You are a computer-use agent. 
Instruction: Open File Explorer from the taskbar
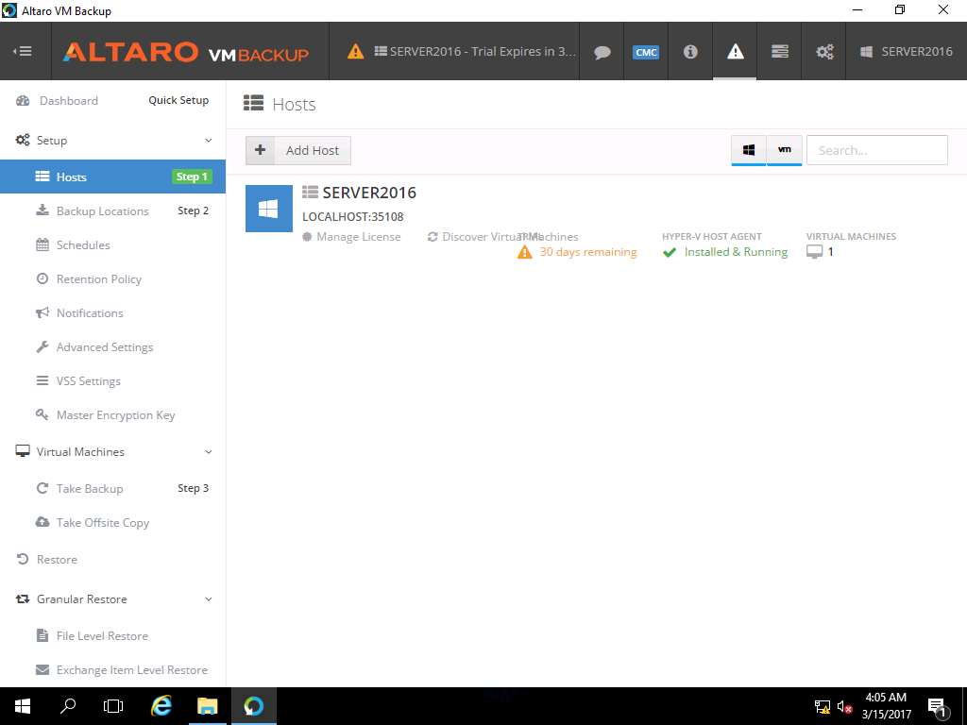(208, 706)
